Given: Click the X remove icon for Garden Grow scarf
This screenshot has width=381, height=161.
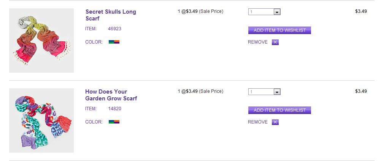Looking at the screenshot, I should click(x=275, y=122).
